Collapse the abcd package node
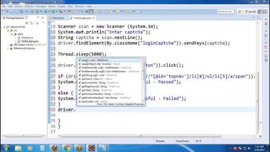The image size is (270, 152). click(12, 34)
